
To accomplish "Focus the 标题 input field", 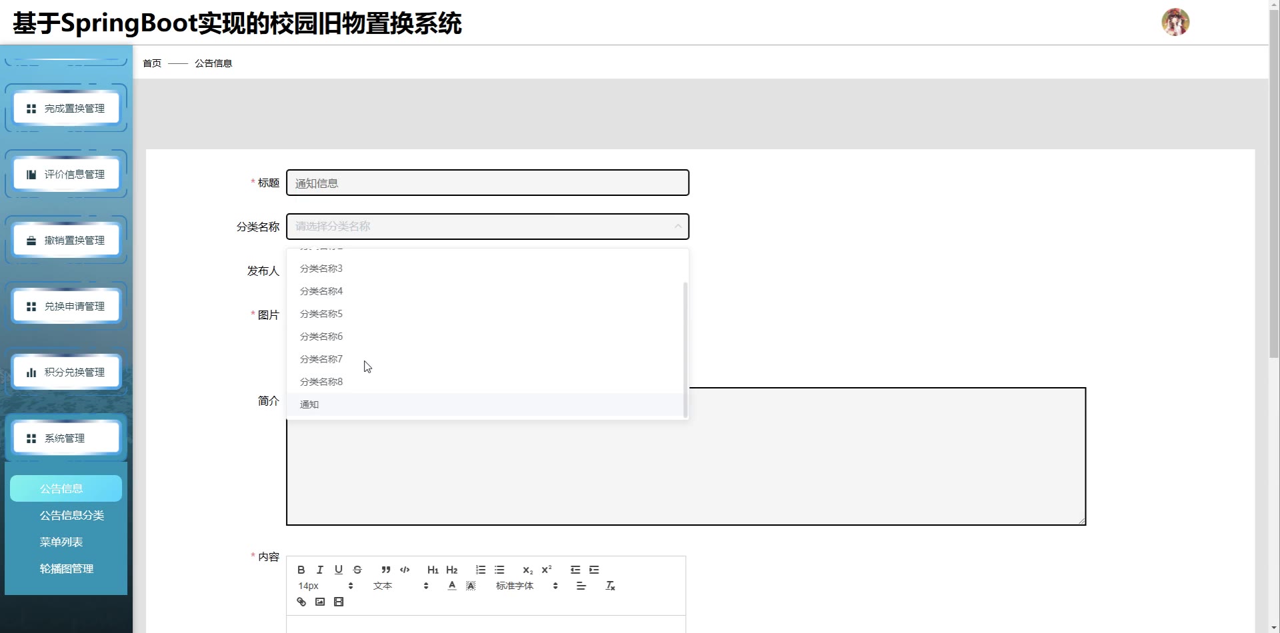I will coord(487,183).
